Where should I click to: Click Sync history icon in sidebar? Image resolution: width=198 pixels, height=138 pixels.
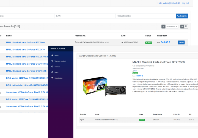coord(52,78)
